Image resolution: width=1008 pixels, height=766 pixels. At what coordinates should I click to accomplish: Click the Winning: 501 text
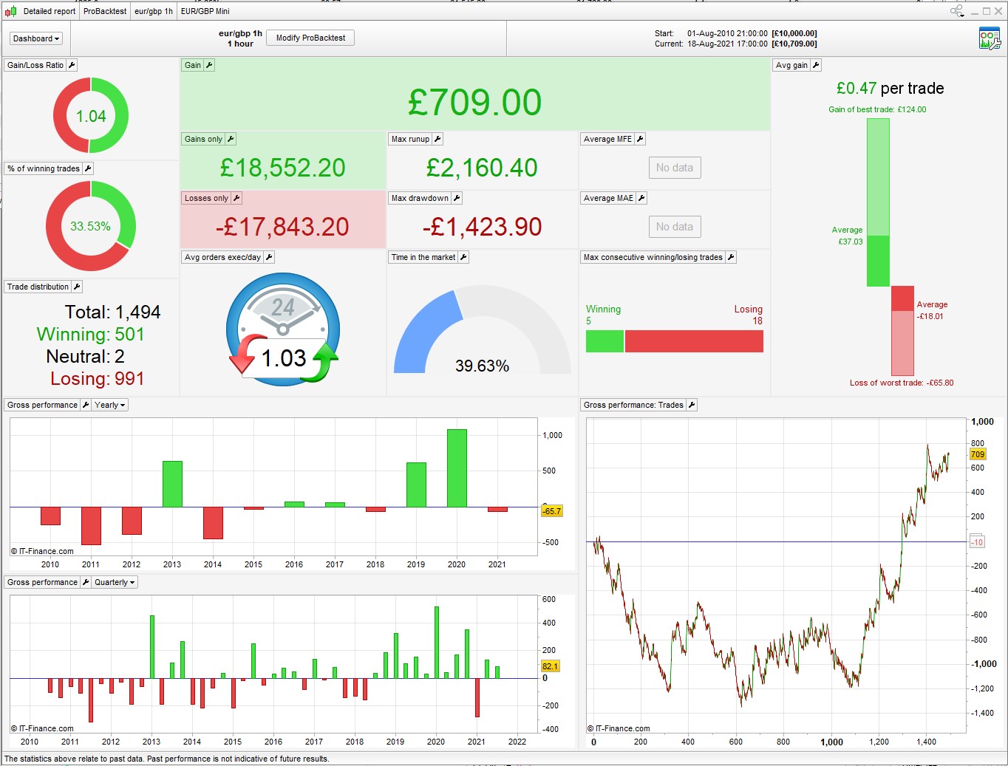pos(90,335)
